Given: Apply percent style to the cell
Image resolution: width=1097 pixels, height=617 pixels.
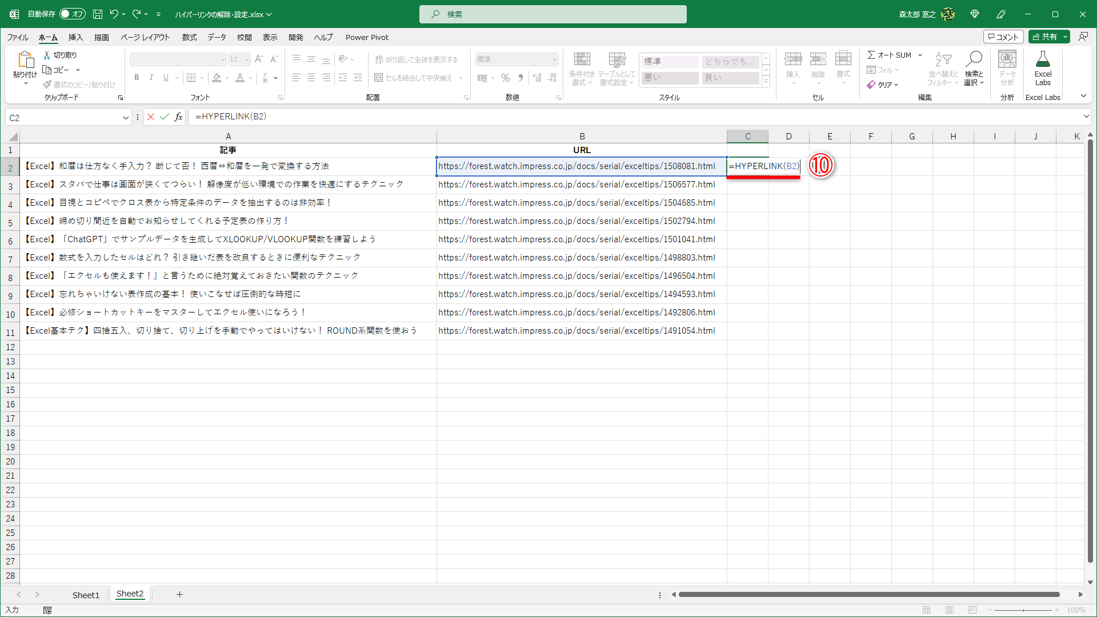Looking at the screenshot, I should [505, 78].
